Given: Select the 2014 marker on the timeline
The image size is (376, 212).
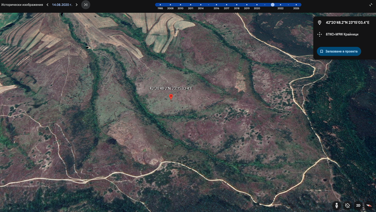Looking at the screenshot, I should [x=201, y=5].
